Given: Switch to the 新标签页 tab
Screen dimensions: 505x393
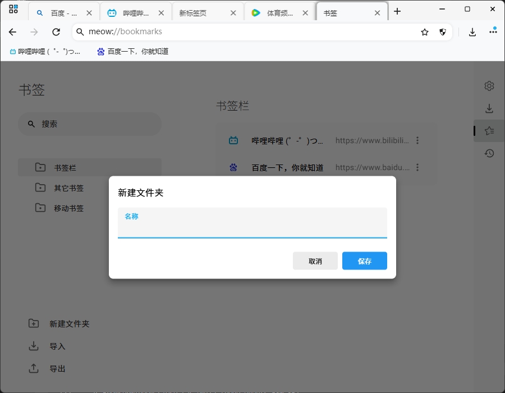Looking at the screenshot, I should pyautogui.click(x=208, y=13).
